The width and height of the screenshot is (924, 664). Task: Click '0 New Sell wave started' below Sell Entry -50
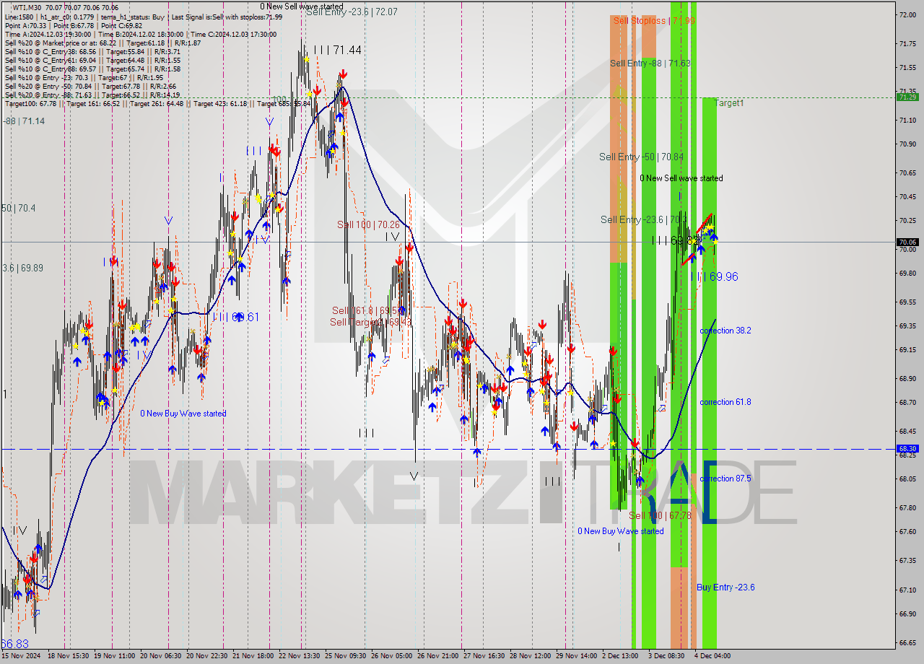click(681, 178)
